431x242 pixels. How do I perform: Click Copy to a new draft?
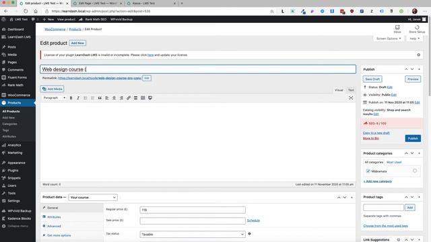[x=376, y=133]
